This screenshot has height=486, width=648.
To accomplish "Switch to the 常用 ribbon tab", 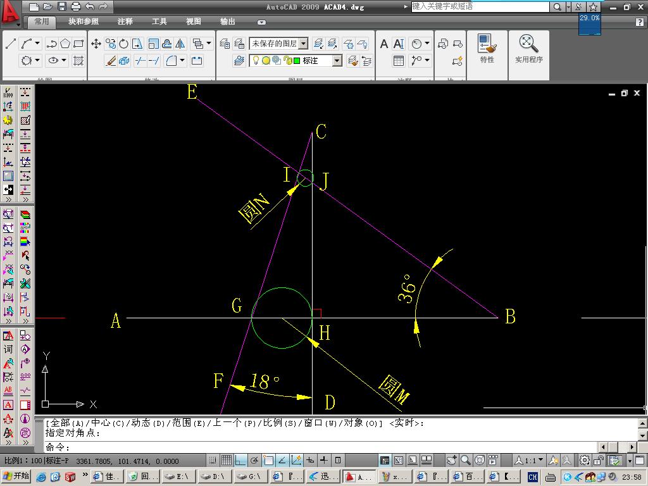I will (41, 22).
